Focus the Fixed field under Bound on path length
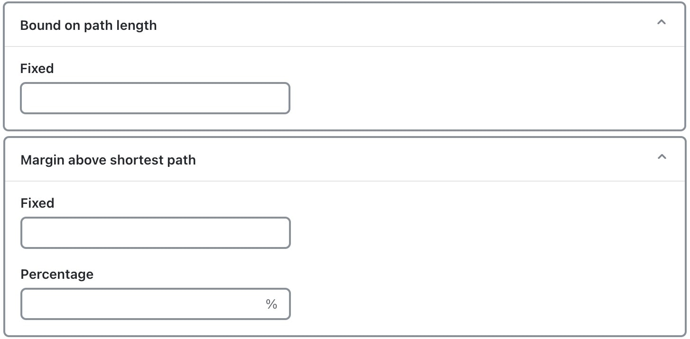This screenshot has height=339, width=690. point(155,99)
